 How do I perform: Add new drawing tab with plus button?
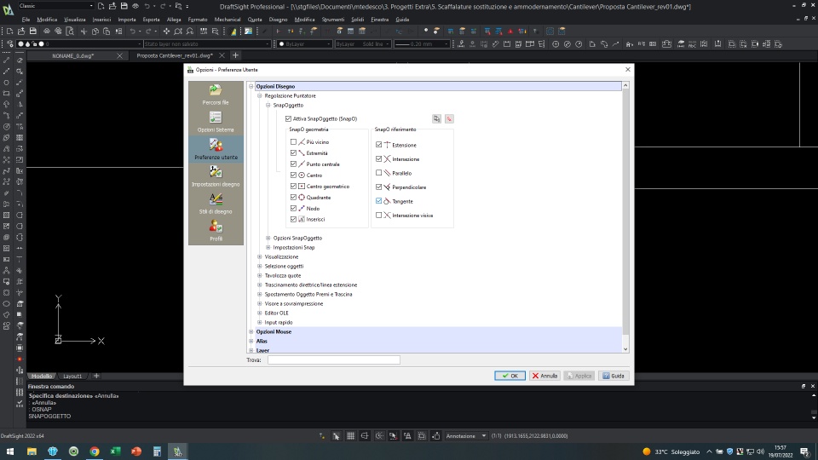[235, 55]
